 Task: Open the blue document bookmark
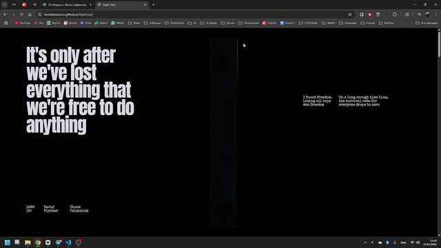(287, 23)
